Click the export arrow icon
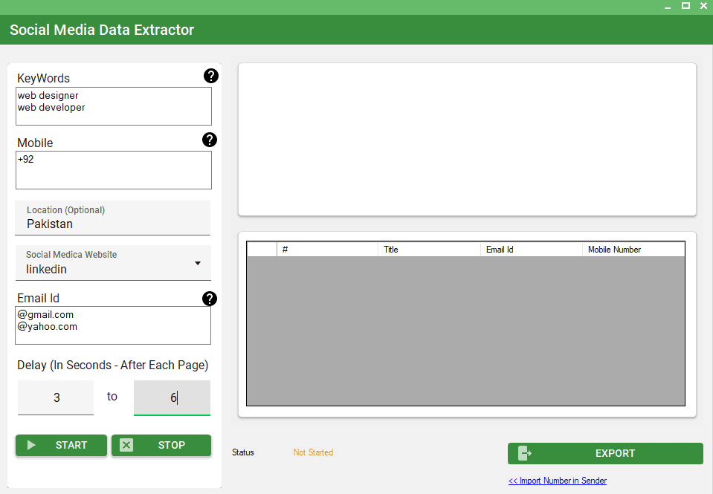This screenshot has height=494, width=713. (x=525, y=453)
